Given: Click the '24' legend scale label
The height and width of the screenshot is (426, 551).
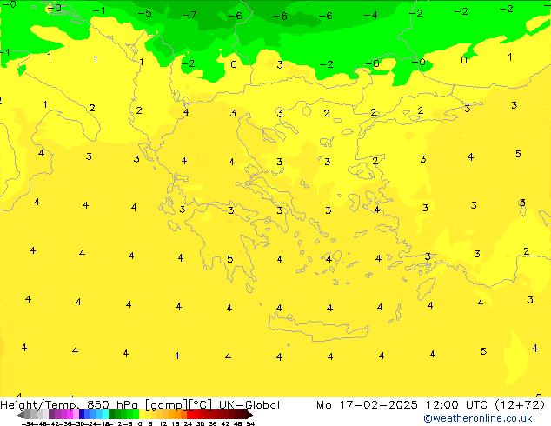Looking at the screenshot, I should pos(188,424).
